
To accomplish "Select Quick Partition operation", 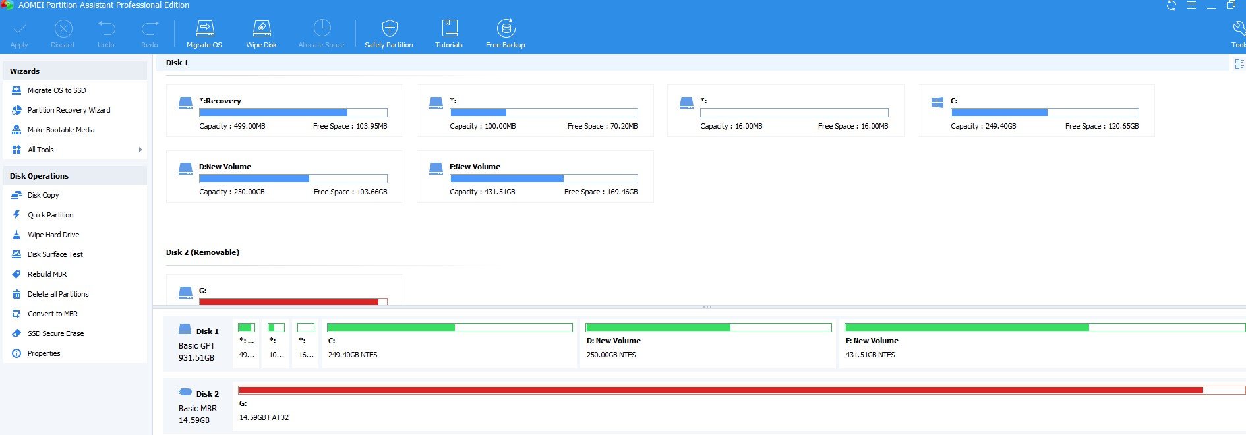I will (50, 215).
